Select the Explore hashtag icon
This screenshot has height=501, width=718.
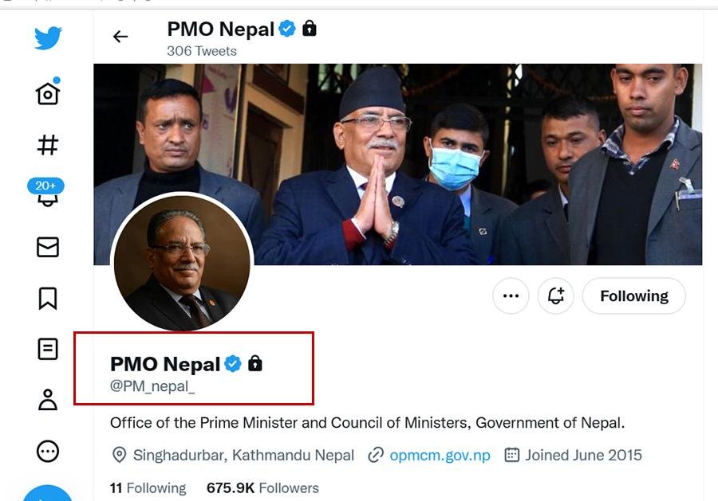[x=47, y=145]
